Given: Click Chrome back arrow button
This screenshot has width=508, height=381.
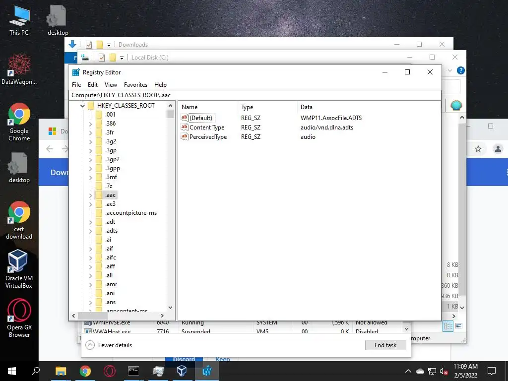Looking at the screenshot, I should coord(50,149).
